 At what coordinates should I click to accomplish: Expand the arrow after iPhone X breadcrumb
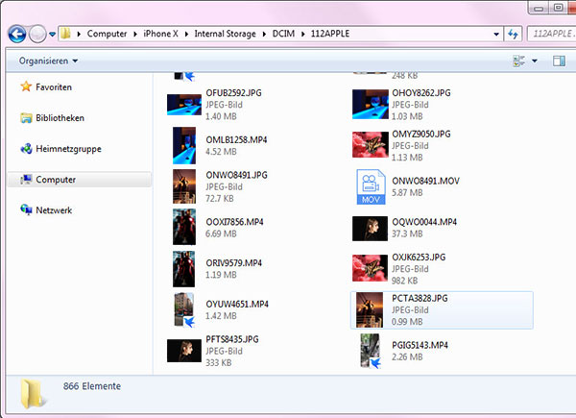(186, 35)
